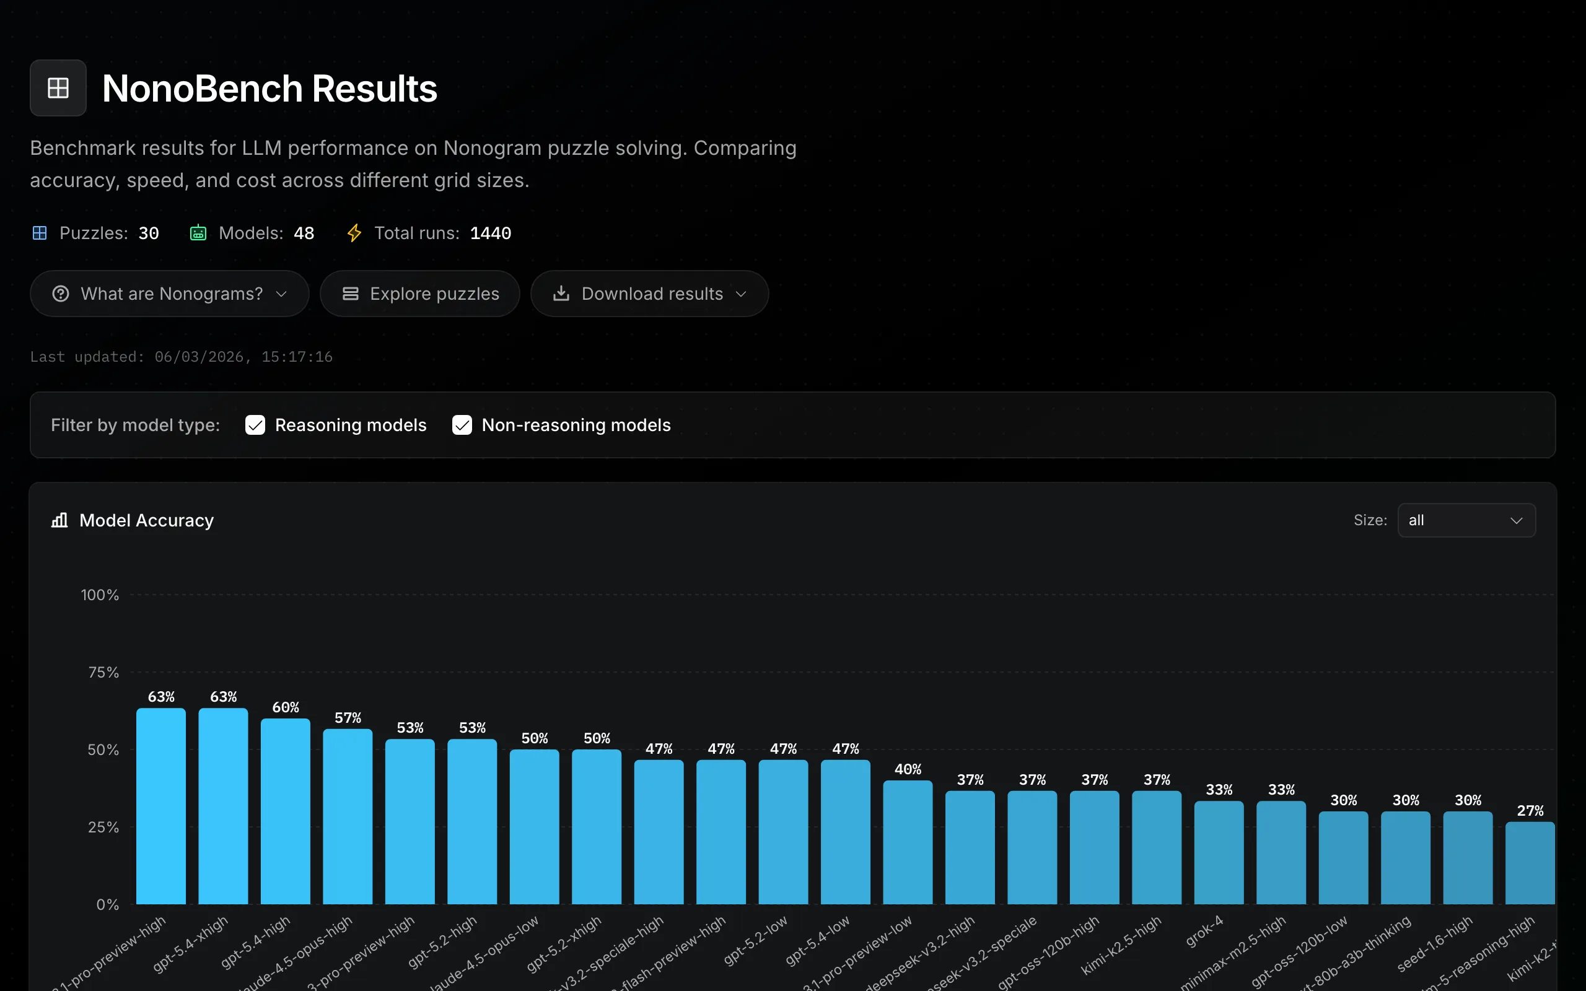Click the 27% value label above its bar

coord(1531,811)
